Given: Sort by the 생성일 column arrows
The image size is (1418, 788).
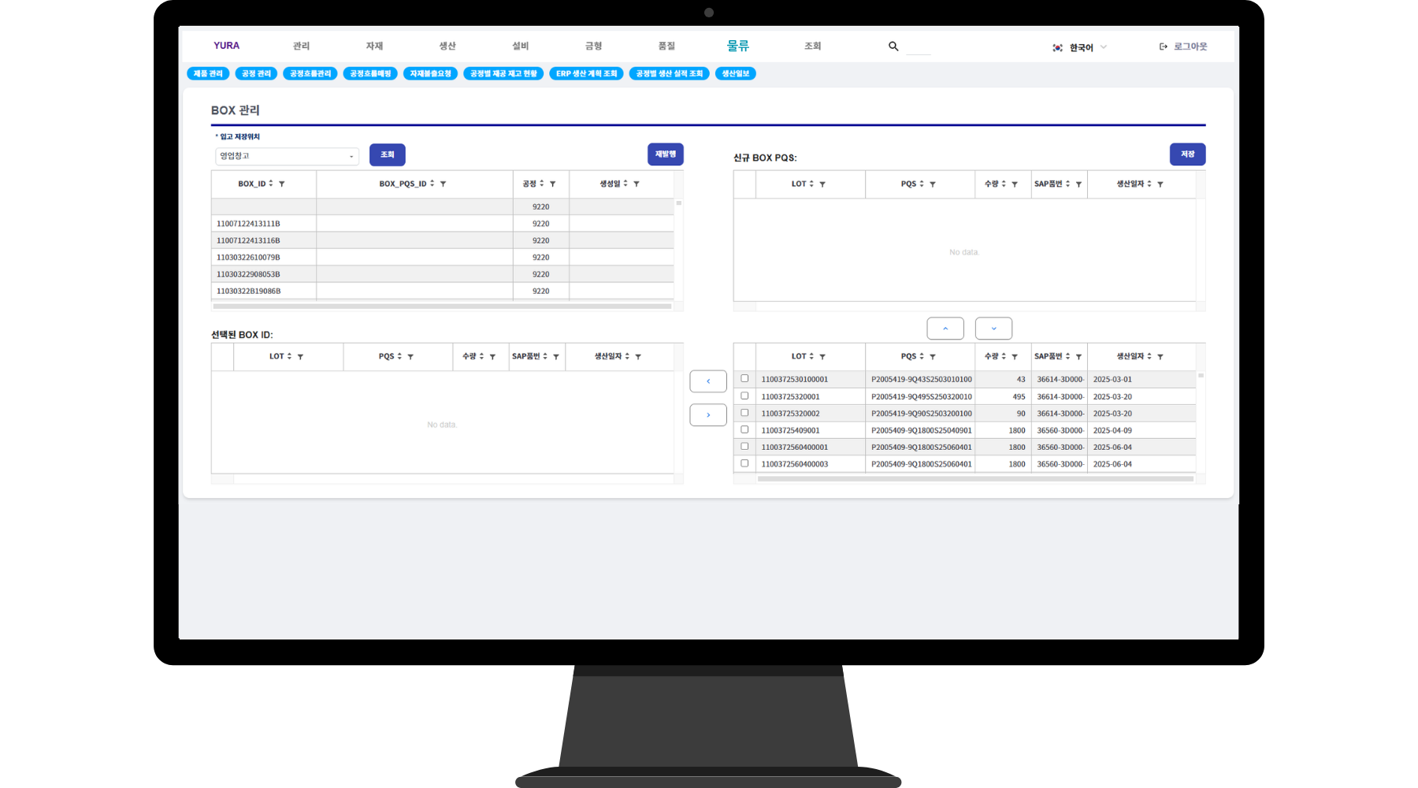Looking at the screenshot, I should [x=625, y=184].
